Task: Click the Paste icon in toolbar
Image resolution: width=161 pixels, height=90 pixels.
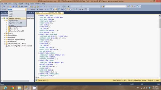Action: click(46, 6)
